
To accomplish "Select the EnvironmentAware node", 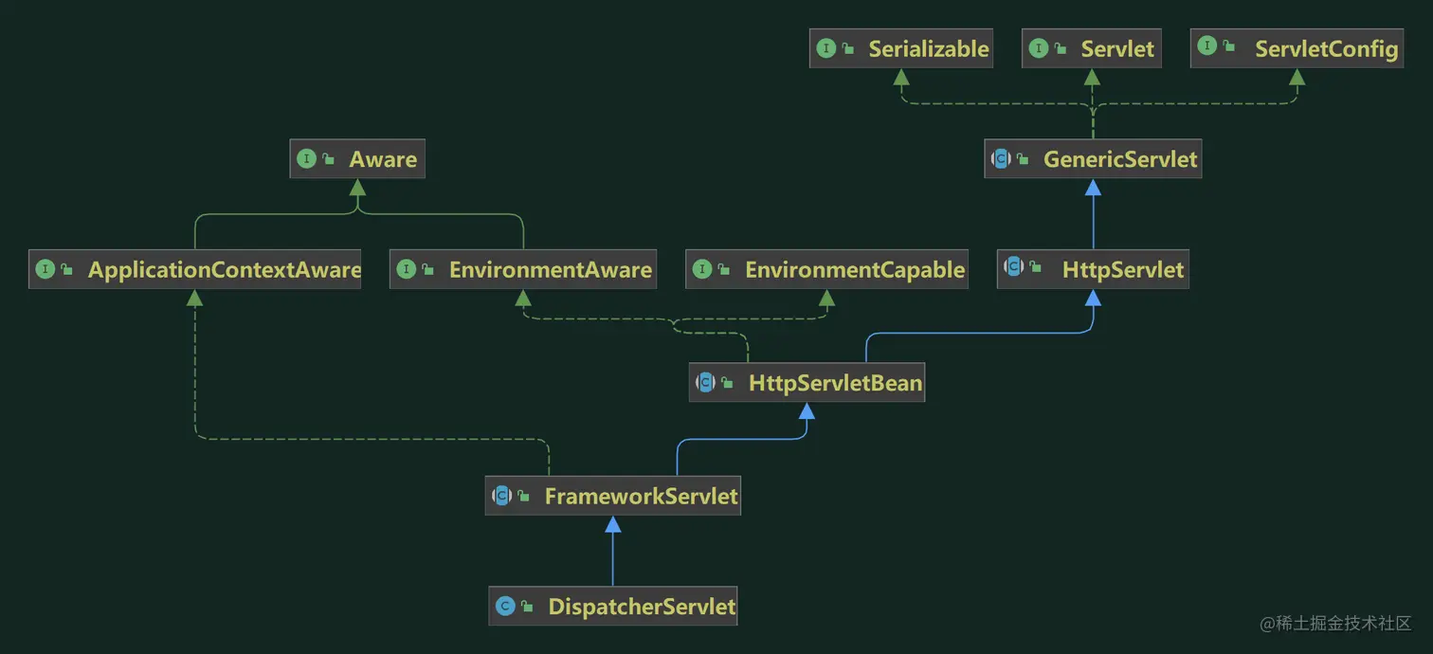I will pyautogui.click(x=522, y=269).
